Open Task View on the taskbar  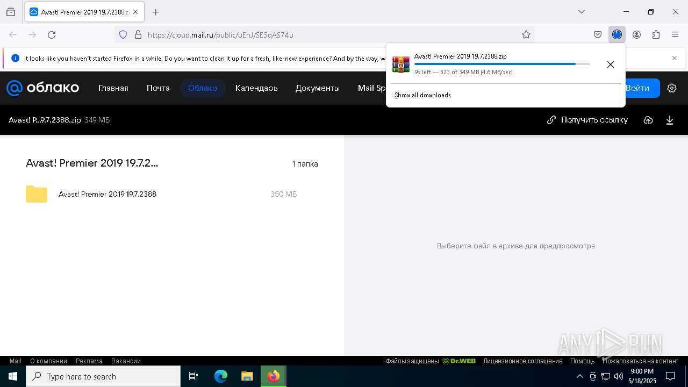[x=193, y=376]
